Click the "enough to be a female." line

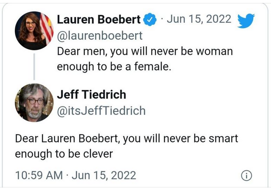pos(114,67)
